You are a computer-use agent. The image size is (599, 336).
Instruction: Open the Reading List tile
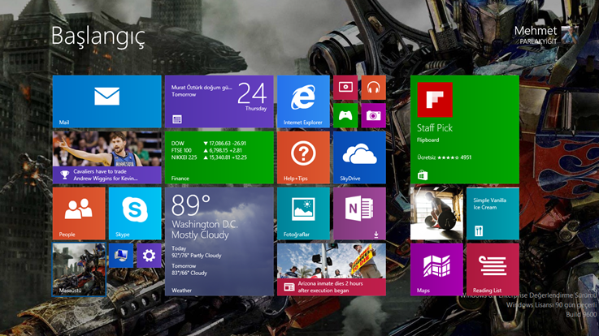pos(493,269)
